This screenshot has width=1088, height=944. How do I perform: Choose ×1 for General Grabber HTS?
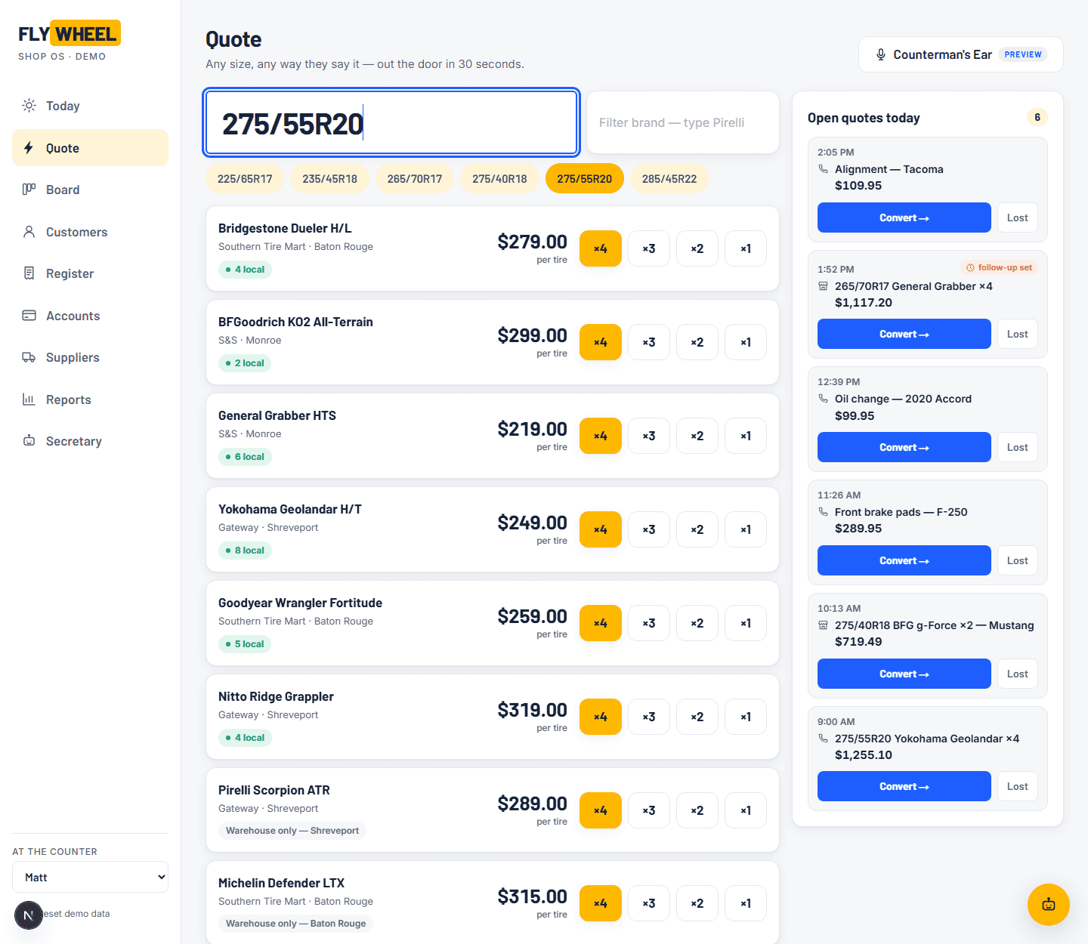pyautogui.click(x=746, y=436)
